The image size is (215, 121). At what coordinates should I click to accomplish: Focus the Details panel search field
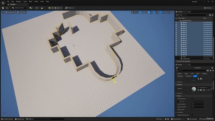click(191, 71)
